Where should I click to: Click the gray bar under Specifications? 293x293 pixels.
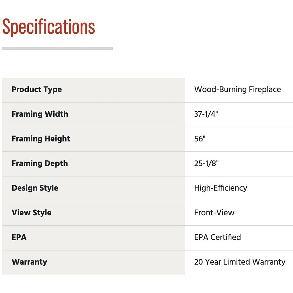(57, 49)
